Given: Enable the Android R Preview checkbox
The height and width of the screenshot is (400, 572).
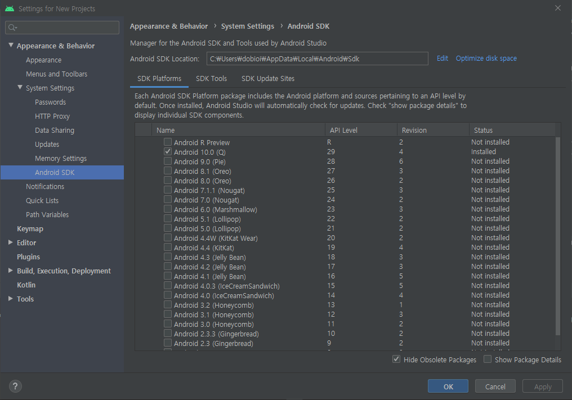Looking at the screenshot, I should tap(168, 142).
